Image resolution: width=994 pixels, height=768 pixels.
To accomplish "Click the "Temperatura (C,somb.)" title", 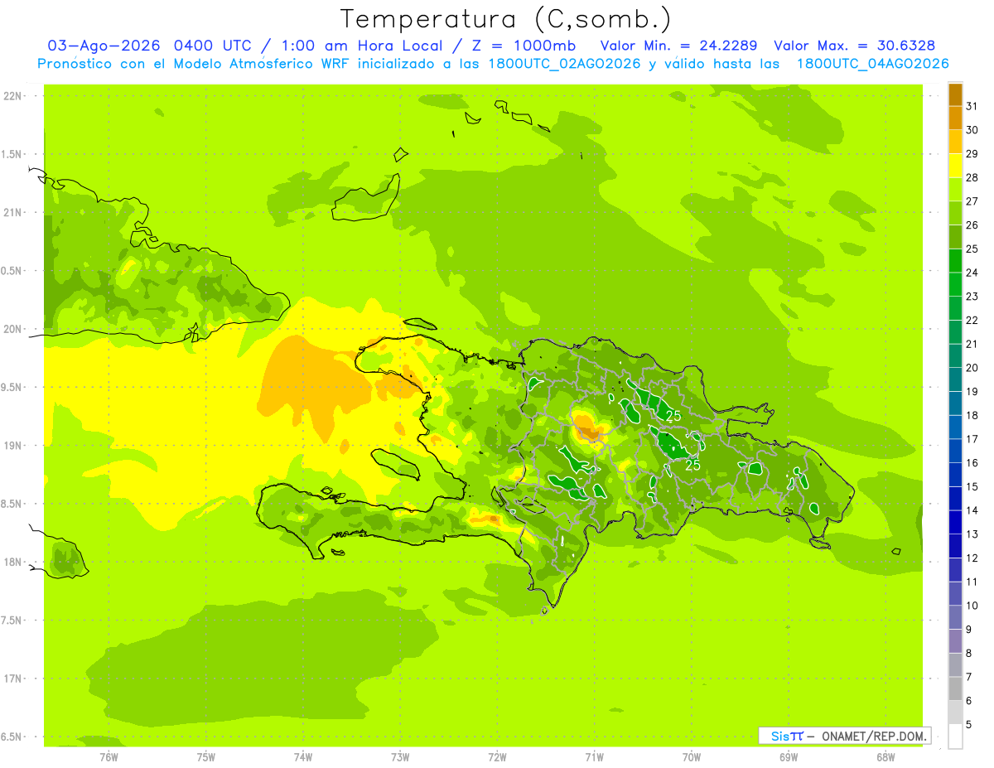I will point(505,19).
